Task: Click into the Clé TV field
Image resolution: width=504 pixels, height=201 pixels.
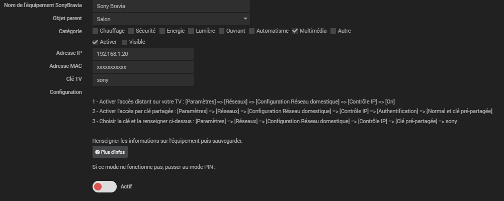Action: pos(143,80)
